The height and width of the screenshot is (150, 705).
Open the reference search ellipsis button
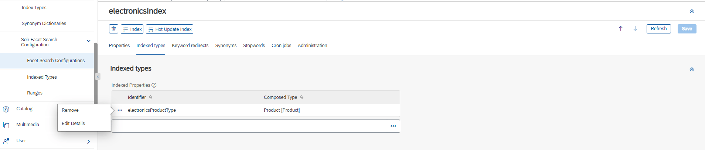394,126
